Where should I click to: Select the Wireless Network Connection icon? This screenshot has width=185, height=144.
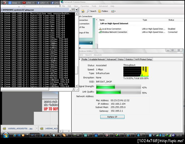coord(100,32)
